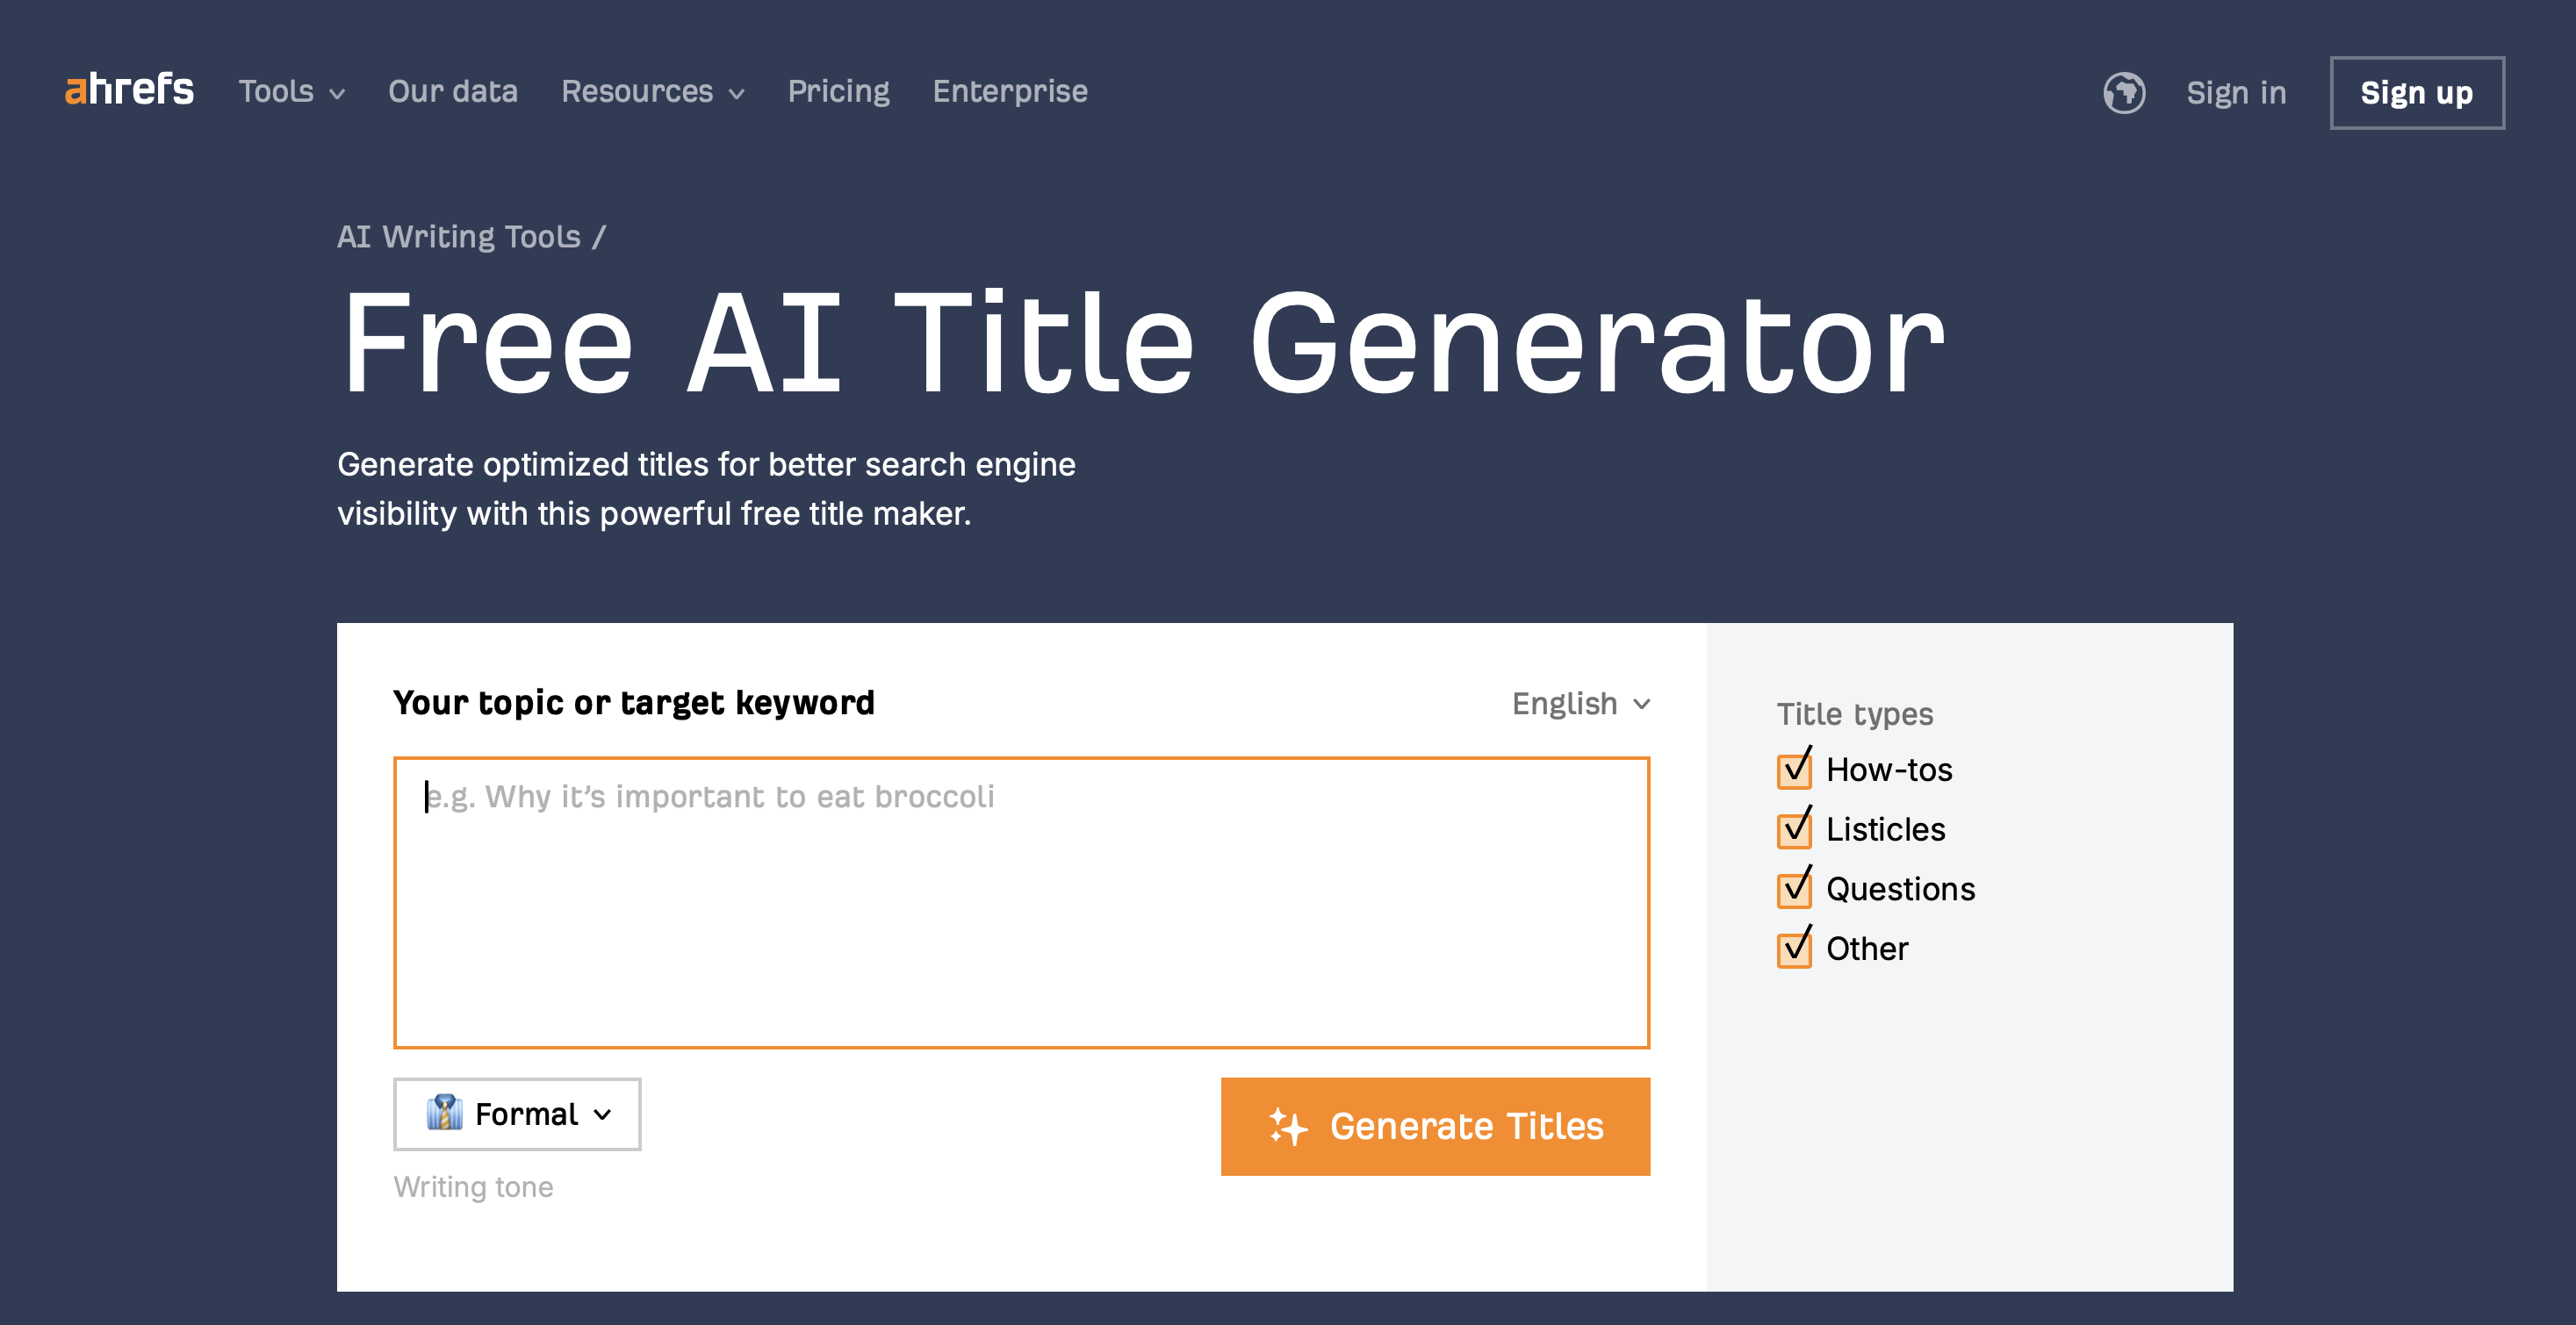Open the globe language selector icon
The height and width of the screenshot is (1325, 2576).
[2123, 93]
